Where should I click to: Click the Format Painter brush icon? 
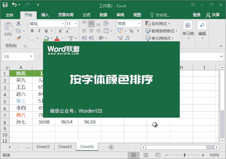pyautogui.click(x=18, y=38)
